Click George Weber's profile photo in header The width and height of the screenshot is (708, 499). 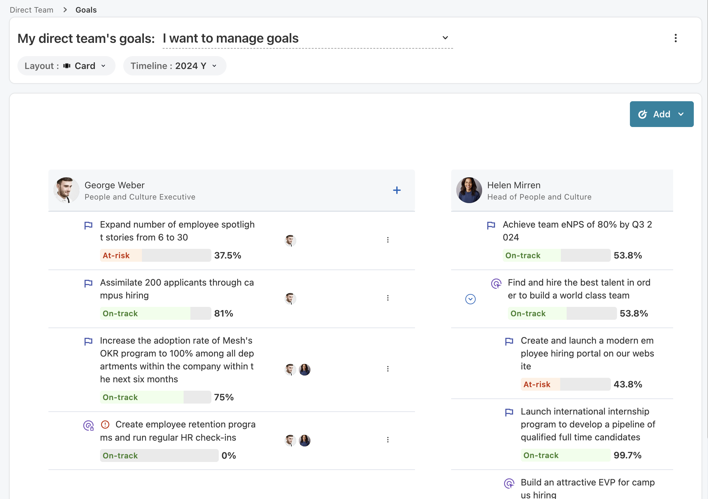coord(66,190)
